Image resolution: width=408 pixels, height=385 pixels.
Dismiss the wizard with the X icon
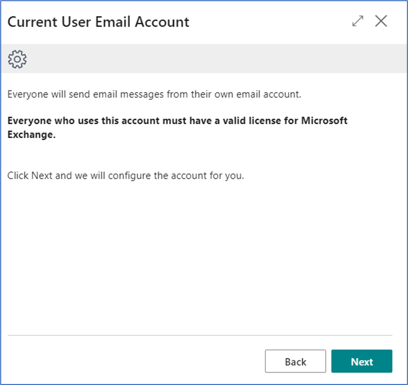(x=381, y=21)
